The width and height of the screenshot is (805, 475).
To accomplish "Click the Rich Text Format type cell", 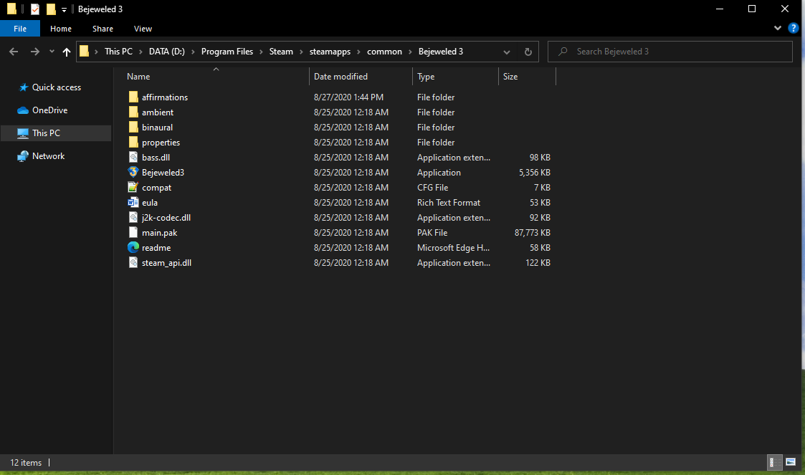I will (x=449, y=203).
